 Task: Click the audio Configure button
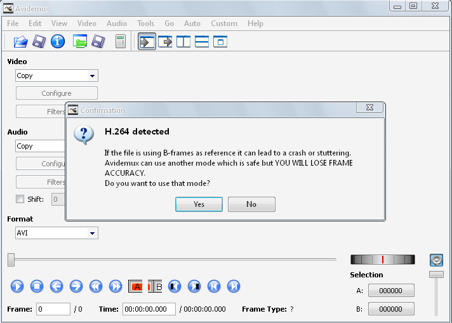pyautogui.click(x=41, y=164)
